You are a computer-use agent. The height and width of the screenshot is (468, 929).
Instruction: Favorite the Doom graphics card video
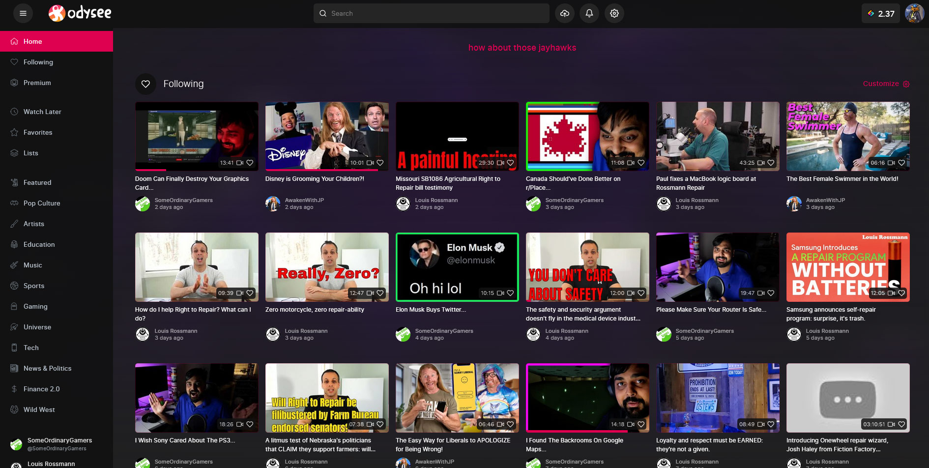point(250,163)
